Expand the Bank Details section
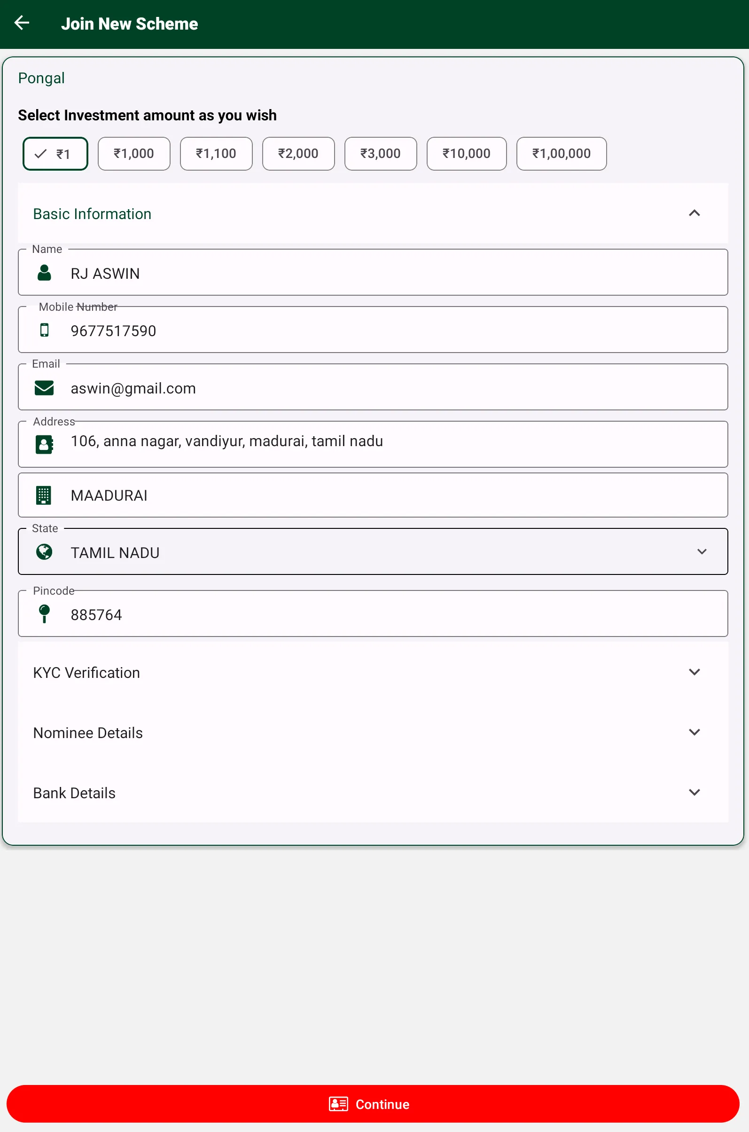Screen dimensions: 749x1132 coord(373,793)
